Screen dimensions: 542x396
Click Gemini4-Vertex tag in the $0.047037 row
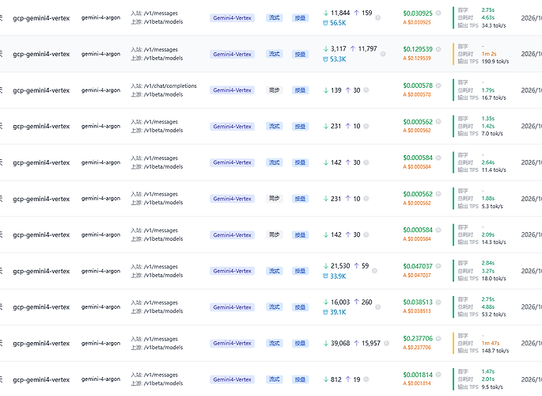click(x=233, y=271)
